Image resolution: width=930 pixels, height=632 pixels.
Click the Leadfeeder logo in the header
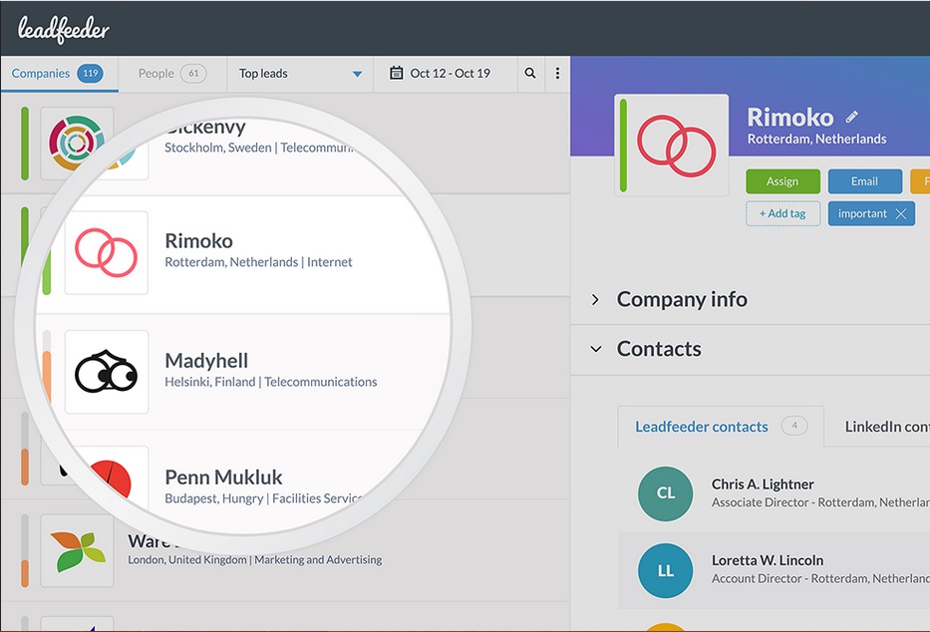(x=62, y=28)
